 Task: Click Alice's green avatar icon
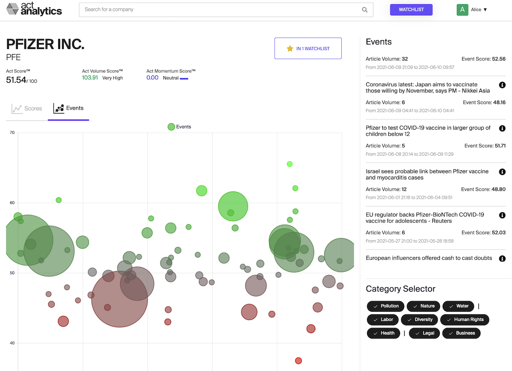pos(463,9)
